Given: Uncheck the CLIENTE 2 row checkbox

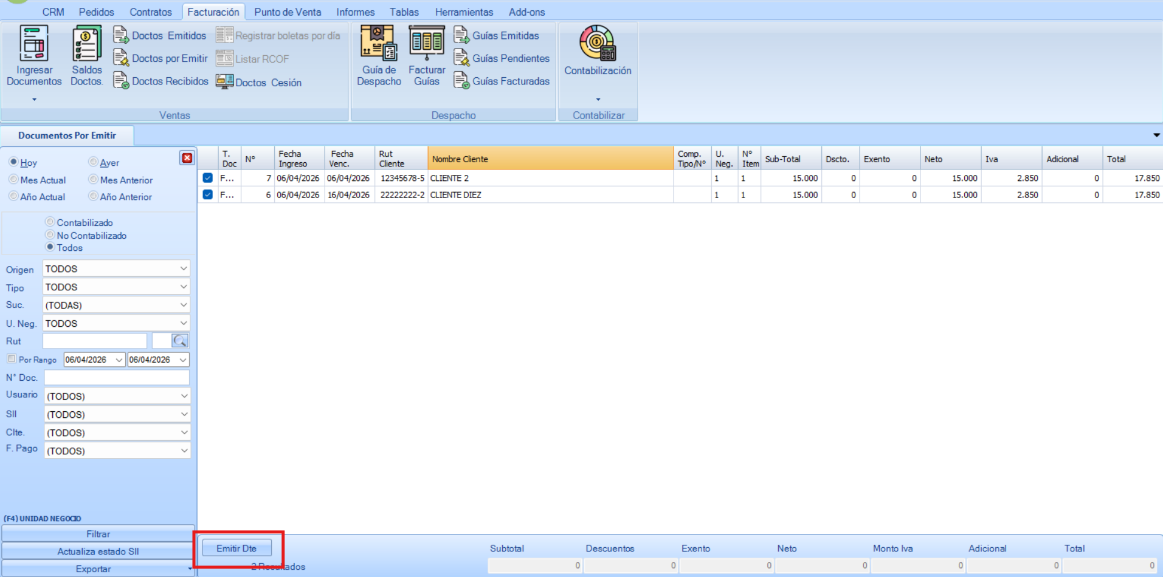Looking at the screenshot, I should [x=208, y=178].
